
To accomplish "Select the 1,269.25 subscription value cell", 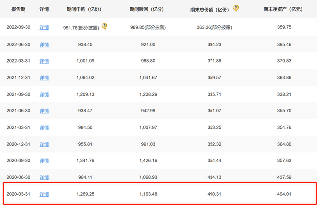I will click(85, 194).
